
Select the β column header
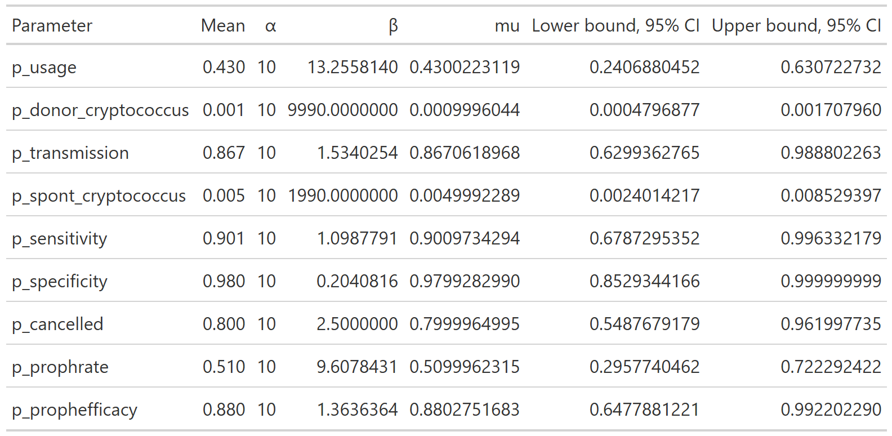393,26
